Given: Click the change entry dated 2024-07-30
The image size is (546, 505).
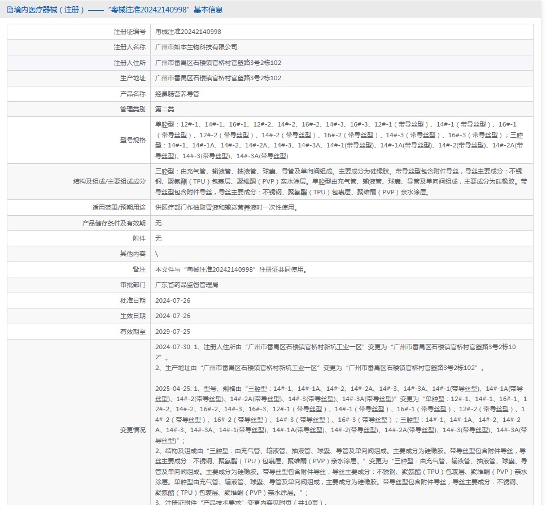Looking at the screenshot, I should [x=336, y=352].
